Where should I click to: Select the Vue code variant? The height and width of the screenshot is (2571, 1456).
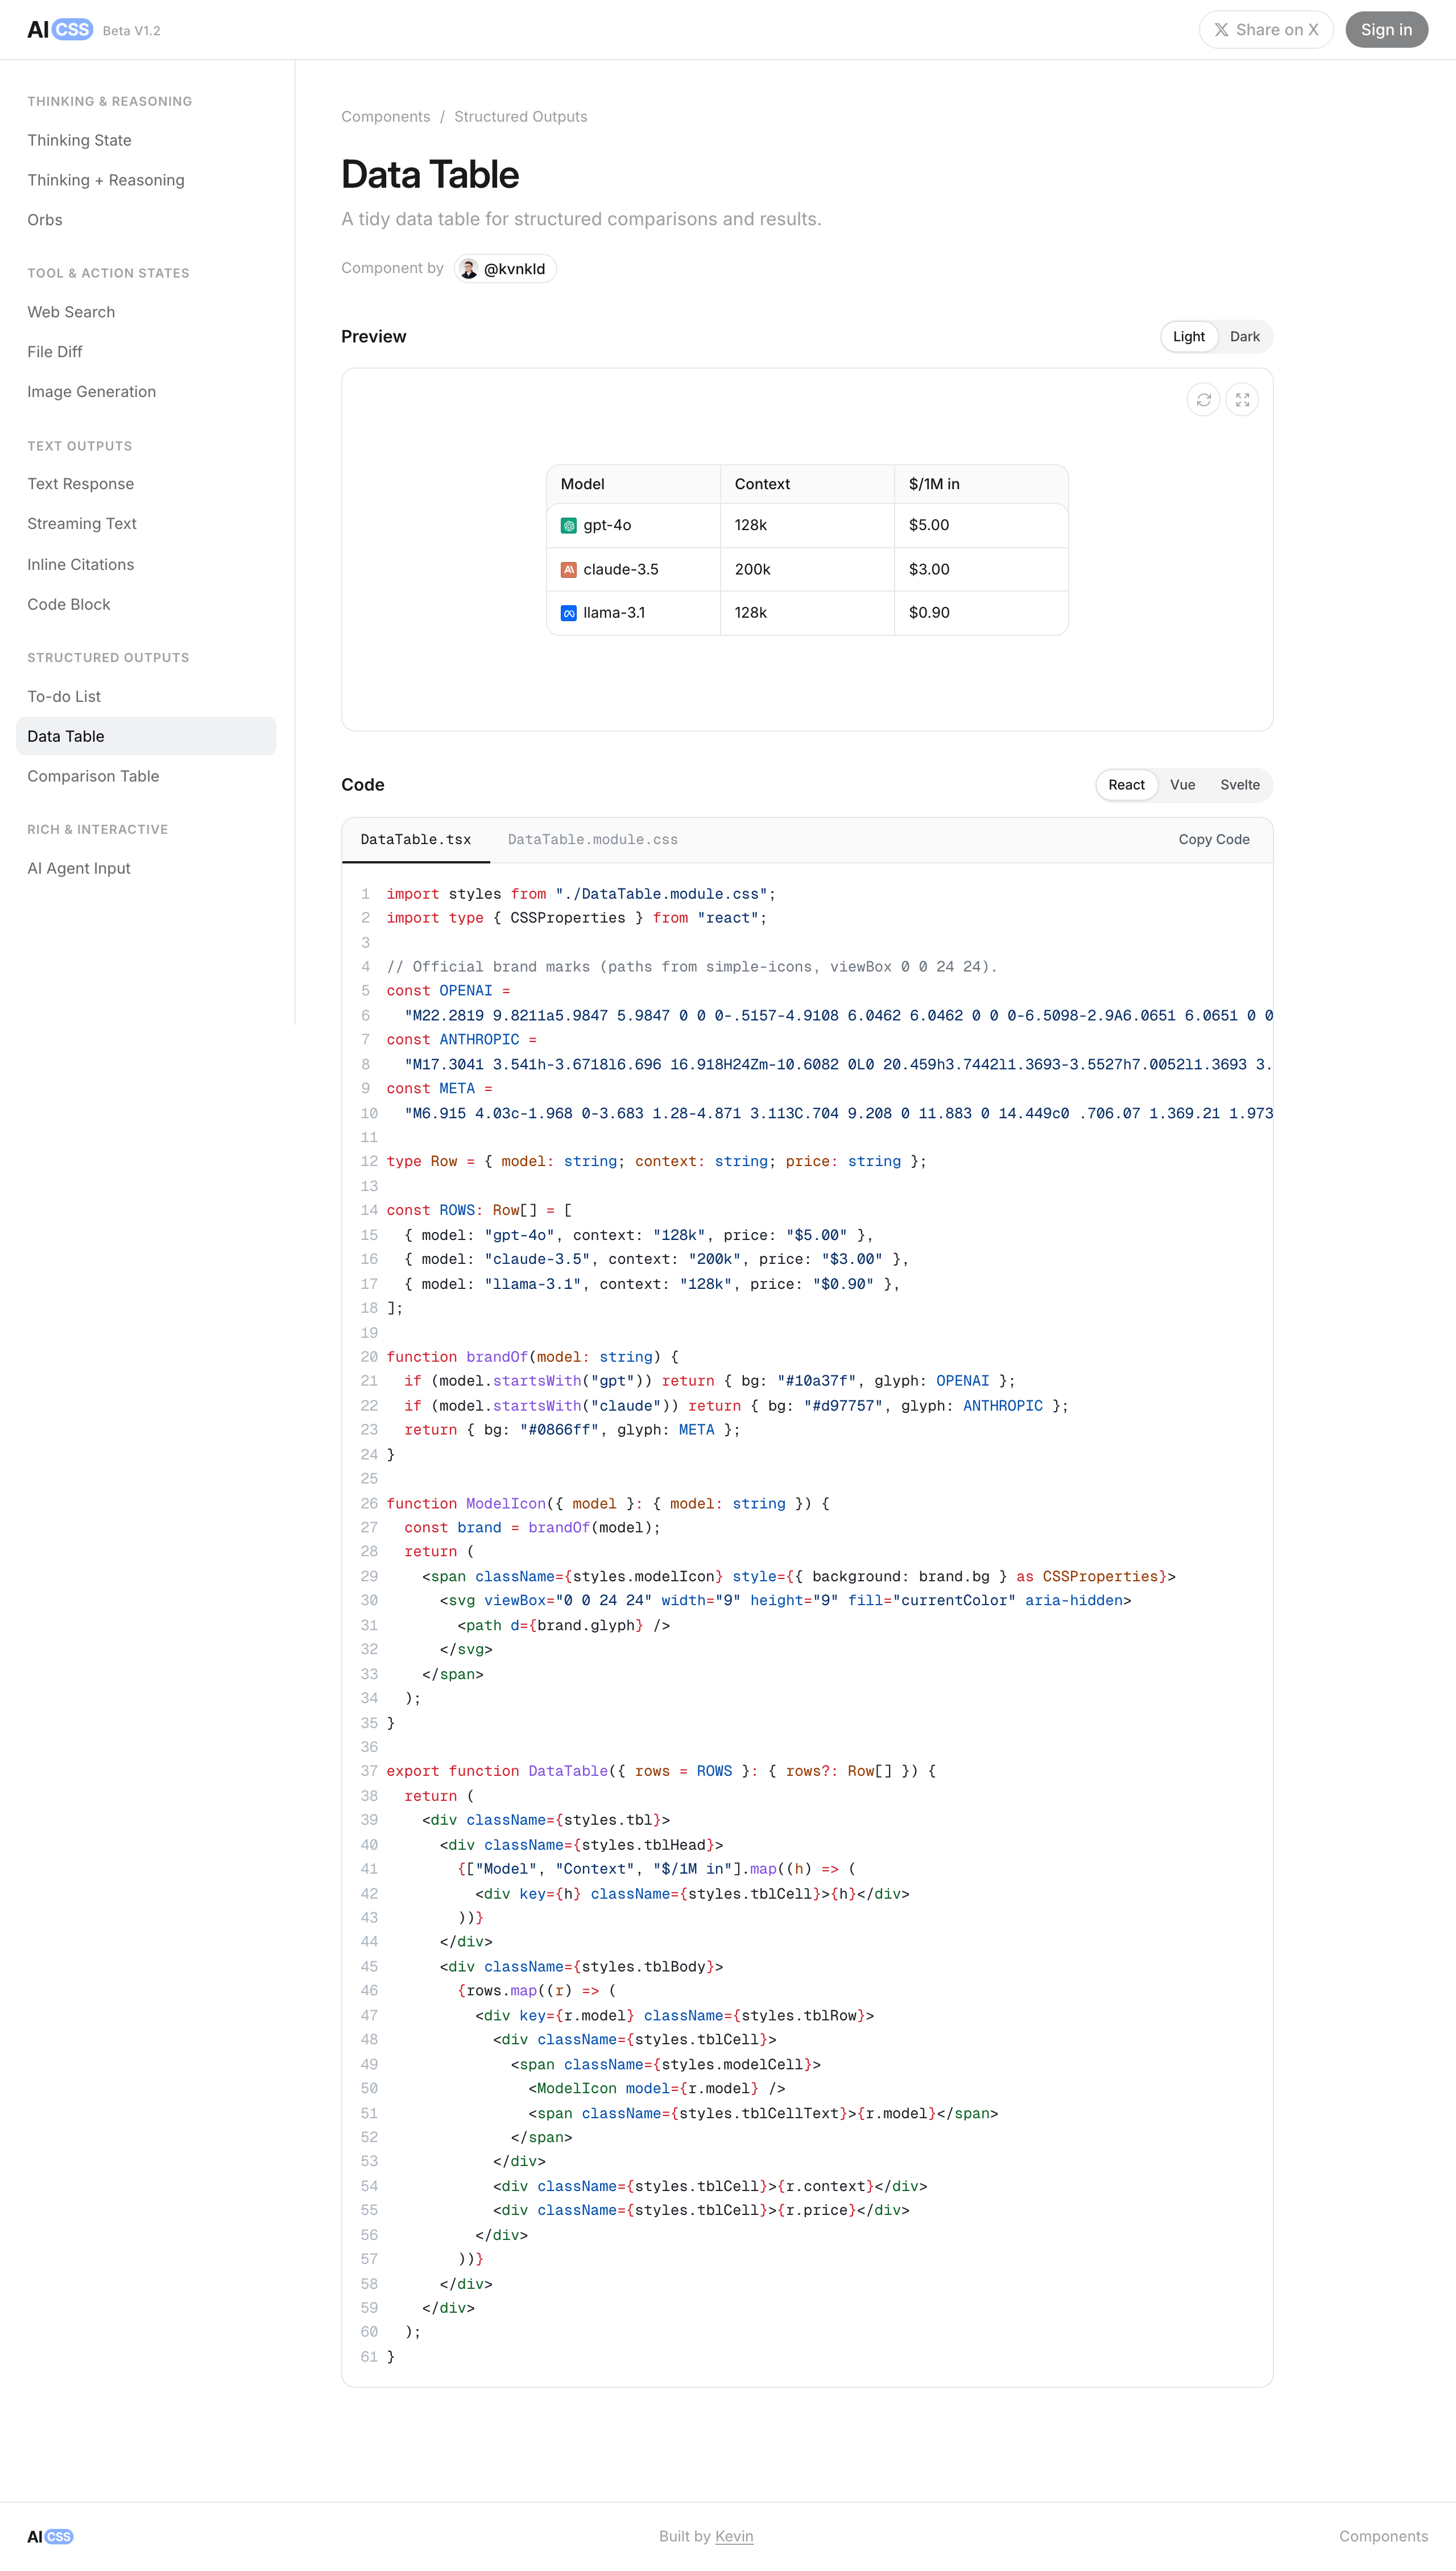[1182, 785]
